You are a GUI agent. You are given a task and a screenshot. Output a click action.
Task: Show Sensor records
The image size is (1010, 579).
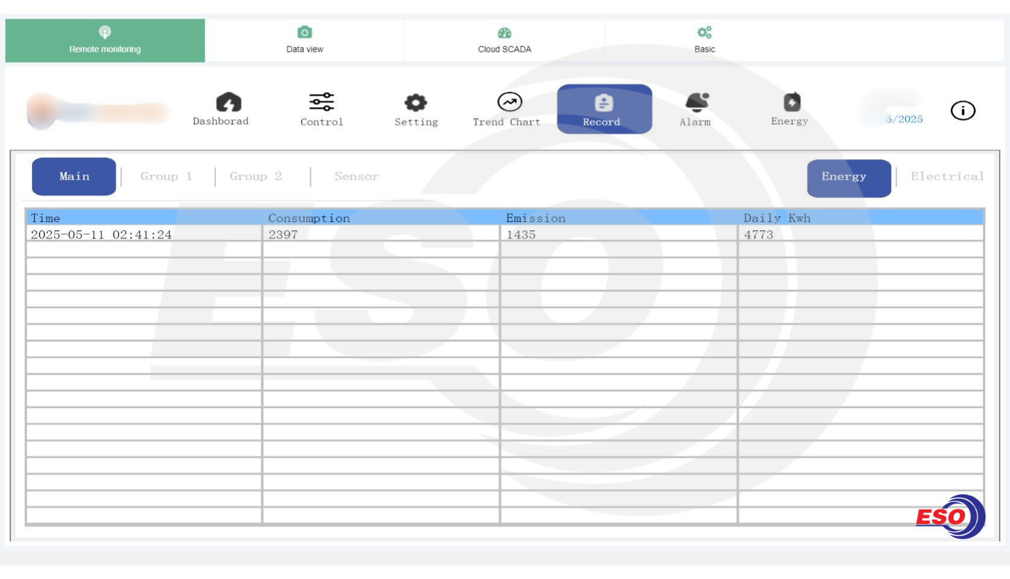coord(356,177)
